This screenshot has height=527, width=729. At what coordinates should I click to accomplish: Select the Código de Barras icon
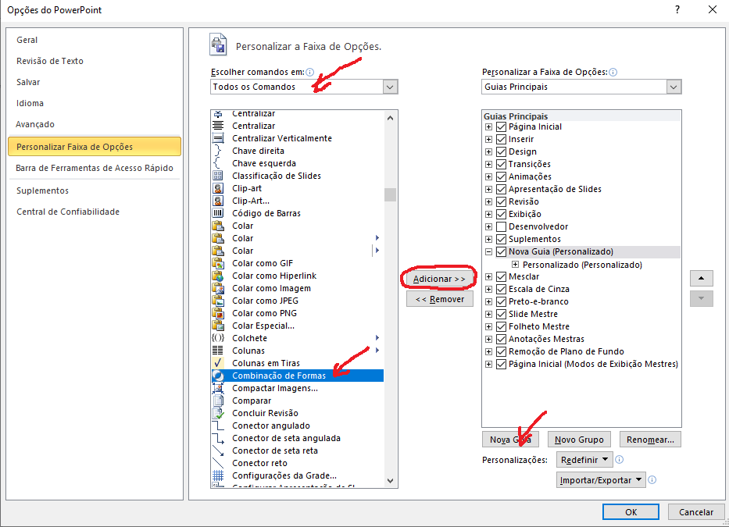tap(217, 213)
